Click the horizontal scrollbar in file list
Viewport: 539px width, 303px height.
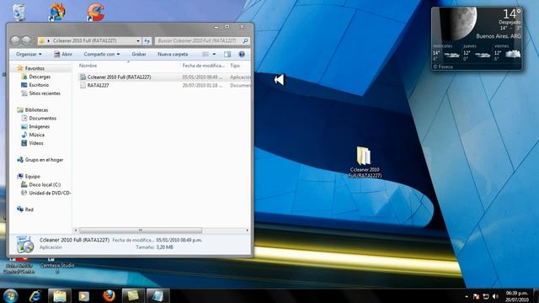[141, 230]
